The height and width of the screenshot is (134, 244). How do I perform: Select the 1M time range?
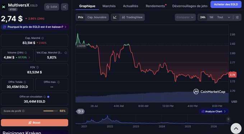211,17
